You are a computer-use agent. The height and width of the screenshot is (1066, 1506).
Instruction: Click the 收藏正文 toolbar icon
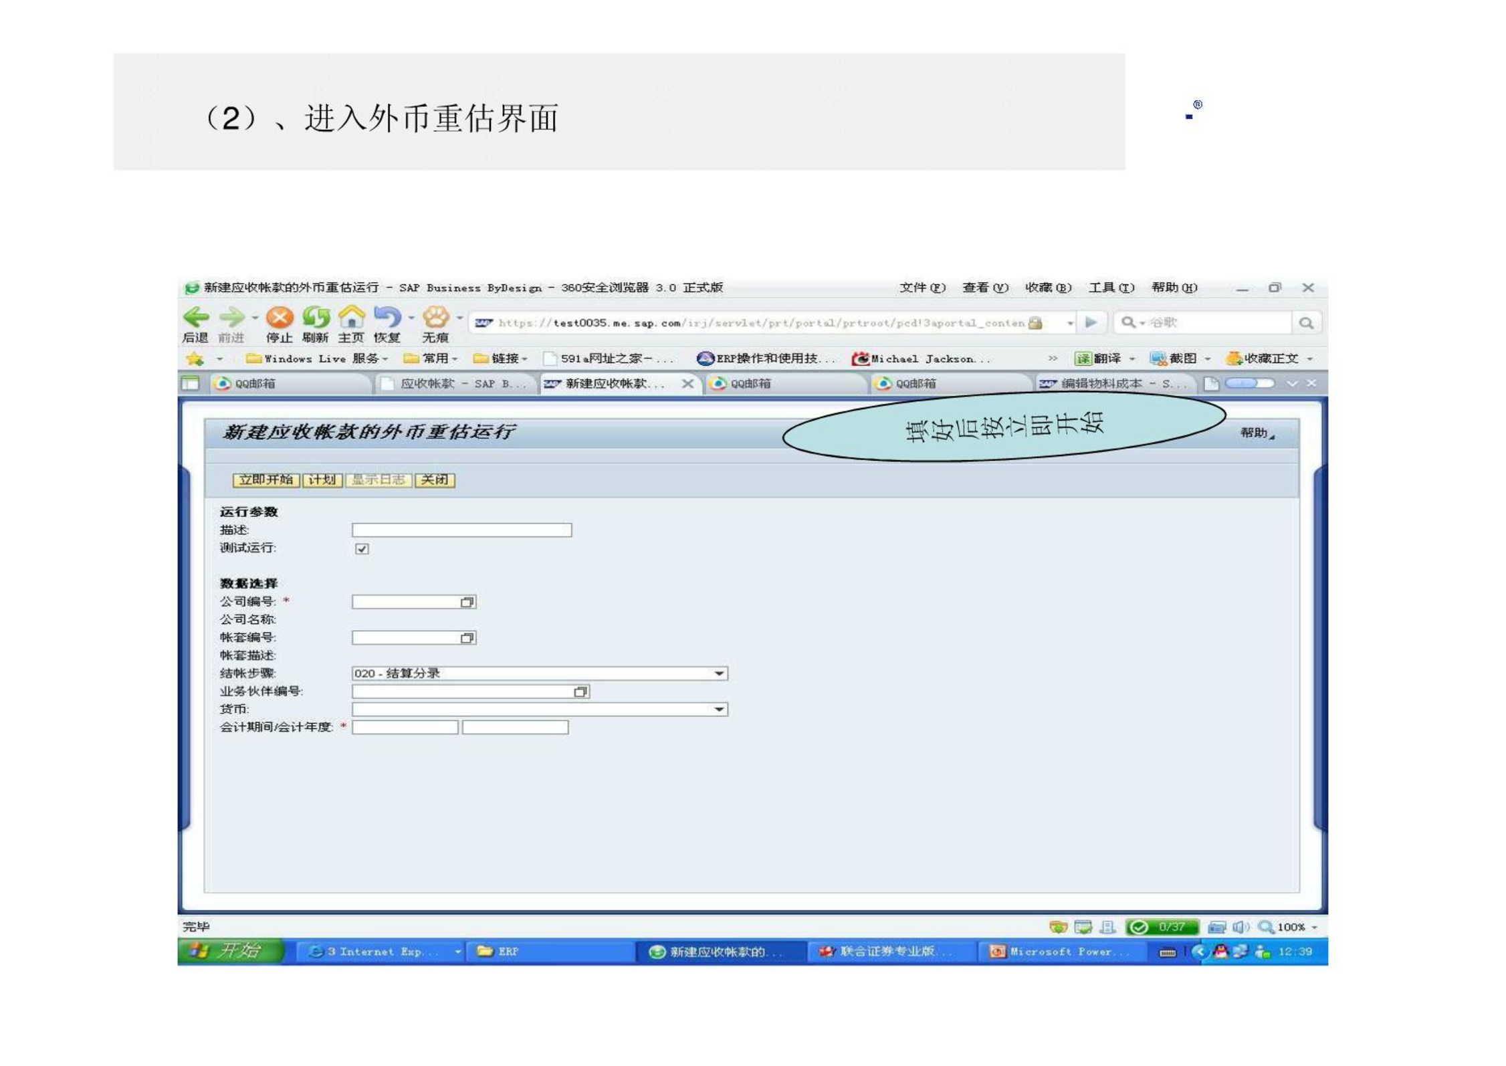click(x=1234, y=358)
